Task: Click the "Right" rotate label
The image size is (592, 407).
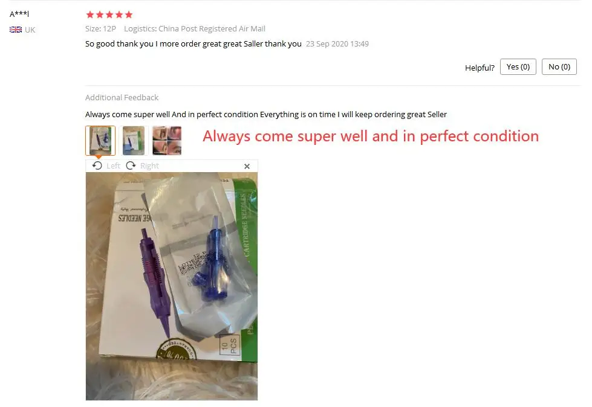Action: pos(149,166)
